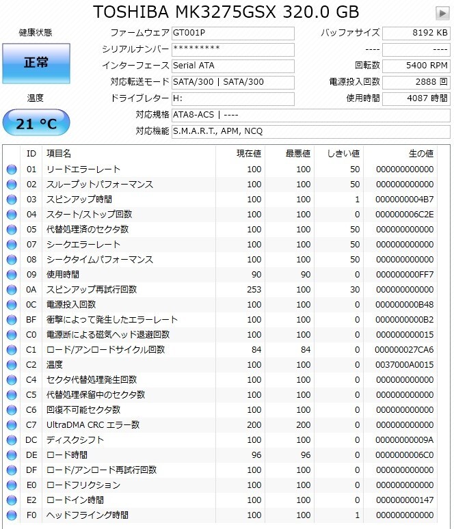The width and height of the screenshot is (454, 529).
Task: Click the next-disk arrow button at top right
Action: click(x=442, y=14)
